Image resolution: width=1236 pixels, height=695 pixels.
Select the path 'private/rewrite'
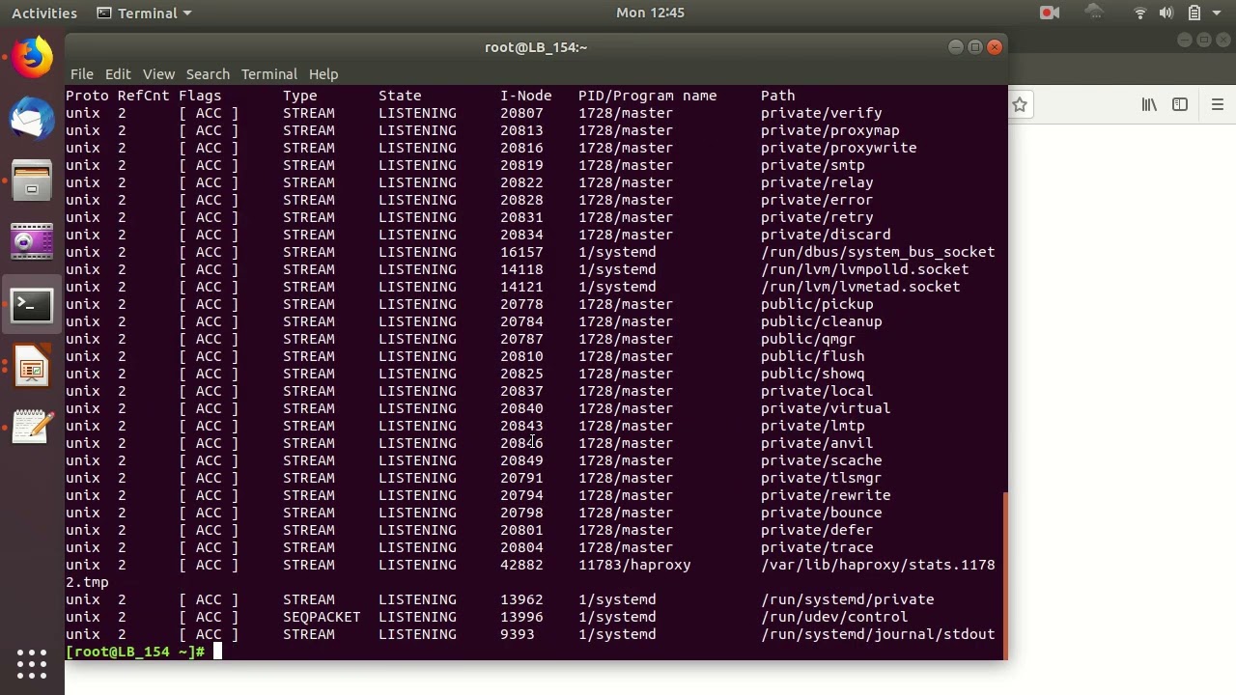pos(826,495)
